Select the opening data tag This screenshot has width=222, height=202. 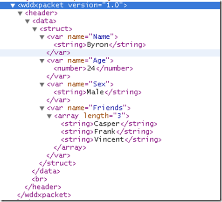[x=44, y=21]
